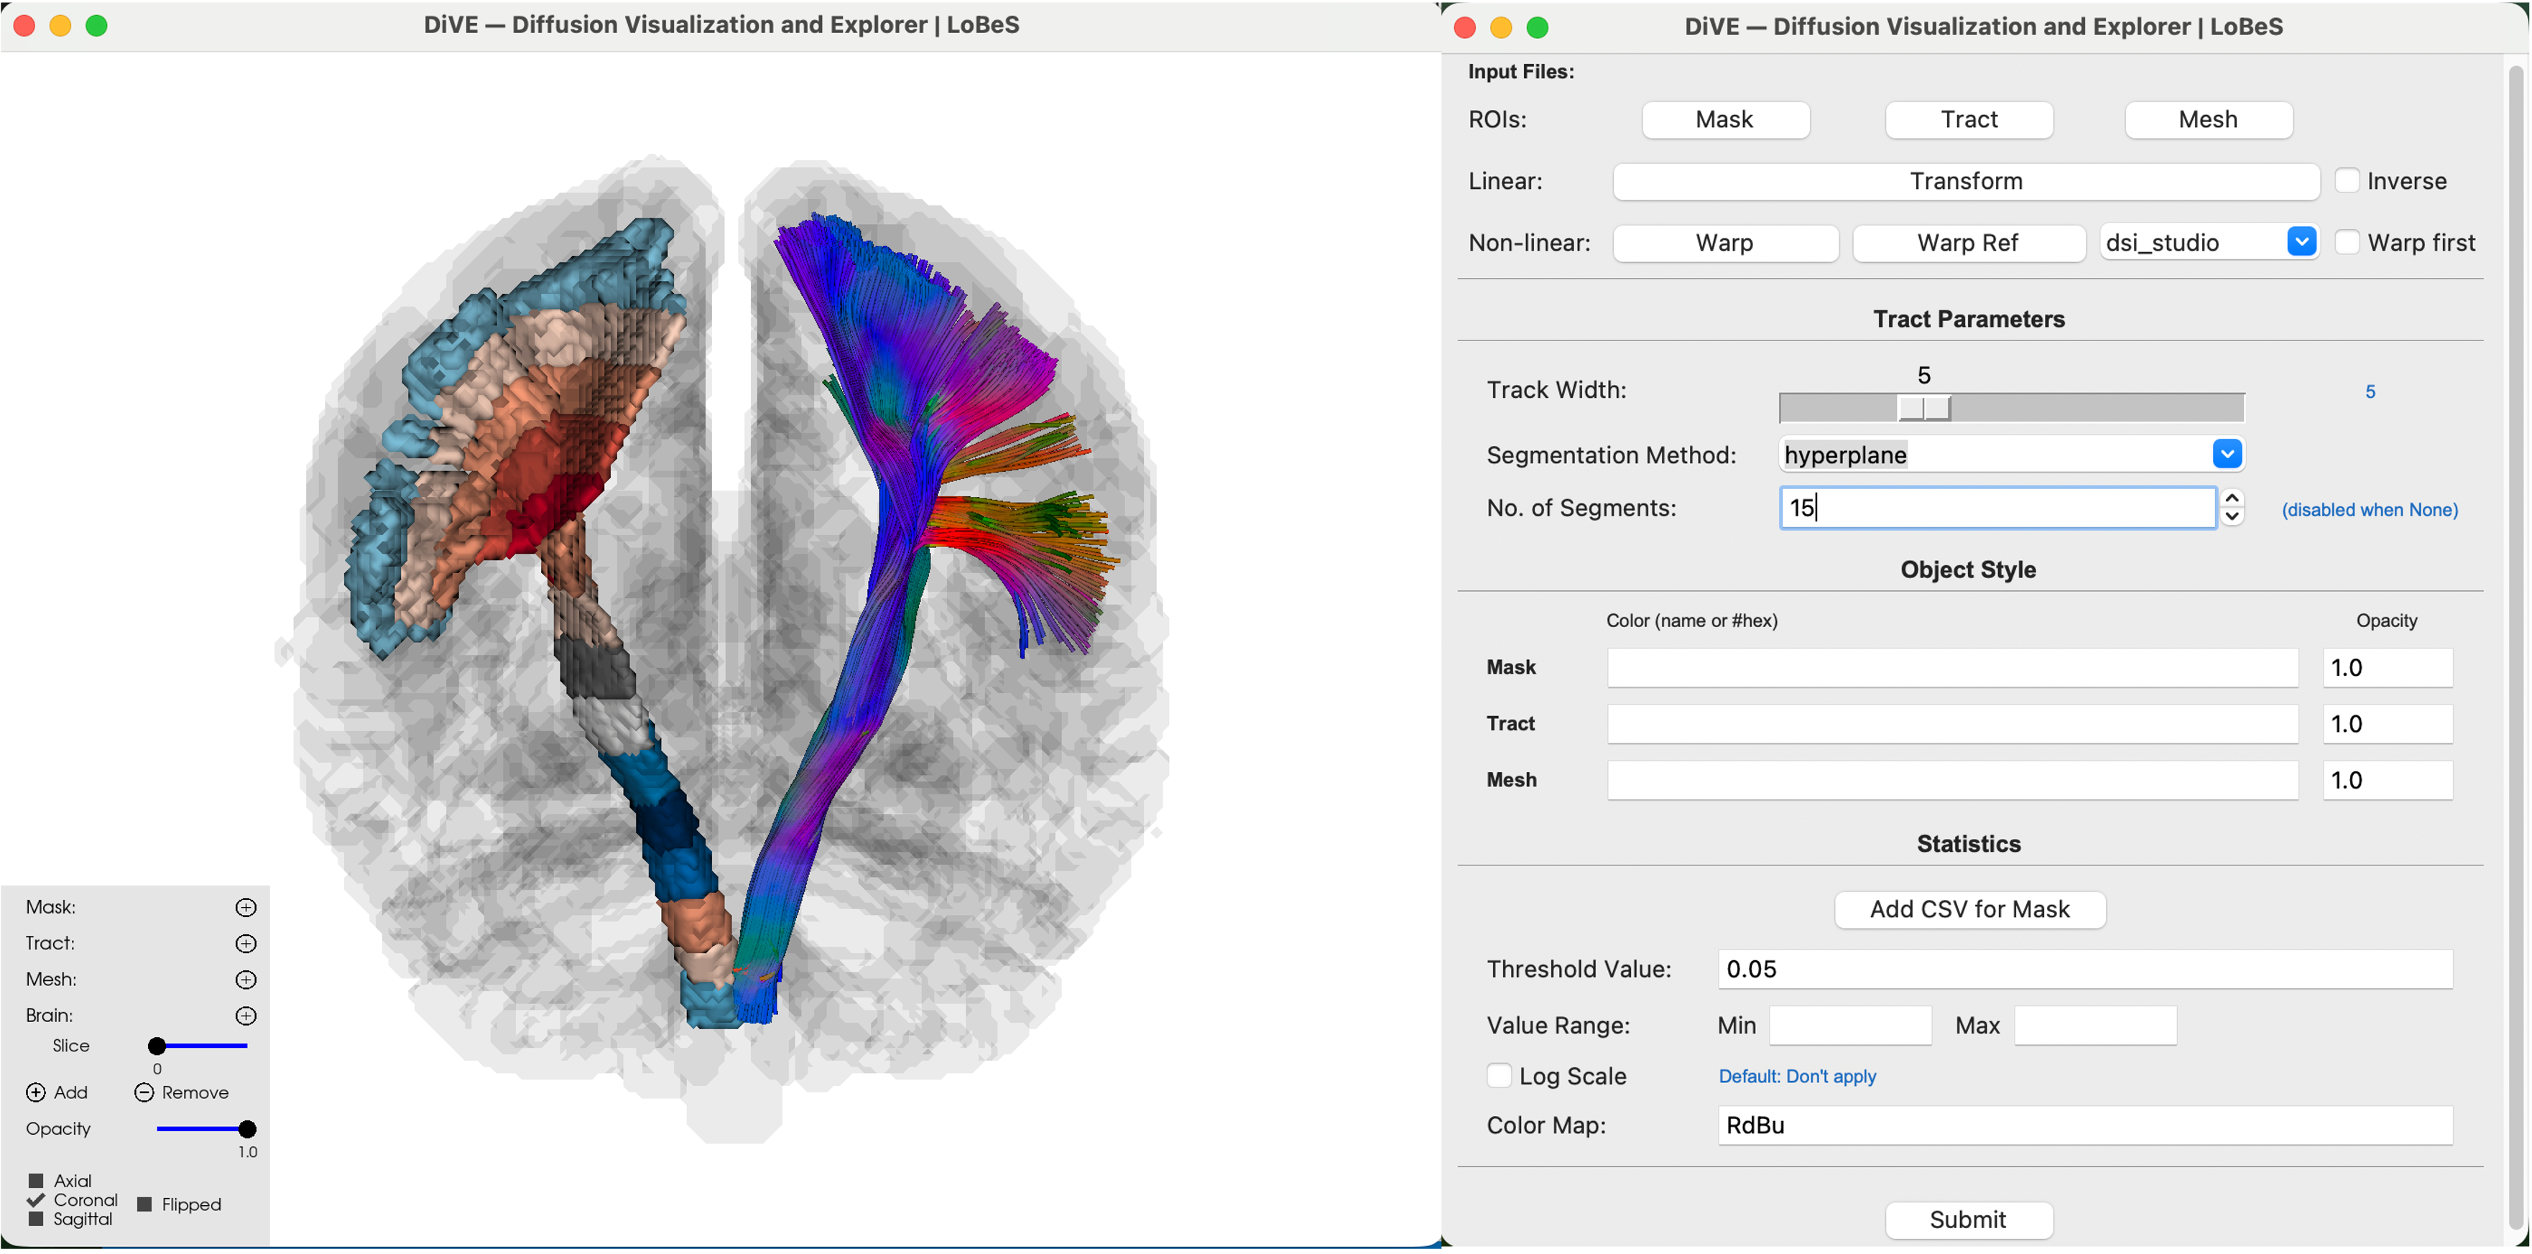Image resolution: width=2532 pixels, height=1254 pixels.
Task: Click the Tract color input field
Action: [x=1952, y=724]
